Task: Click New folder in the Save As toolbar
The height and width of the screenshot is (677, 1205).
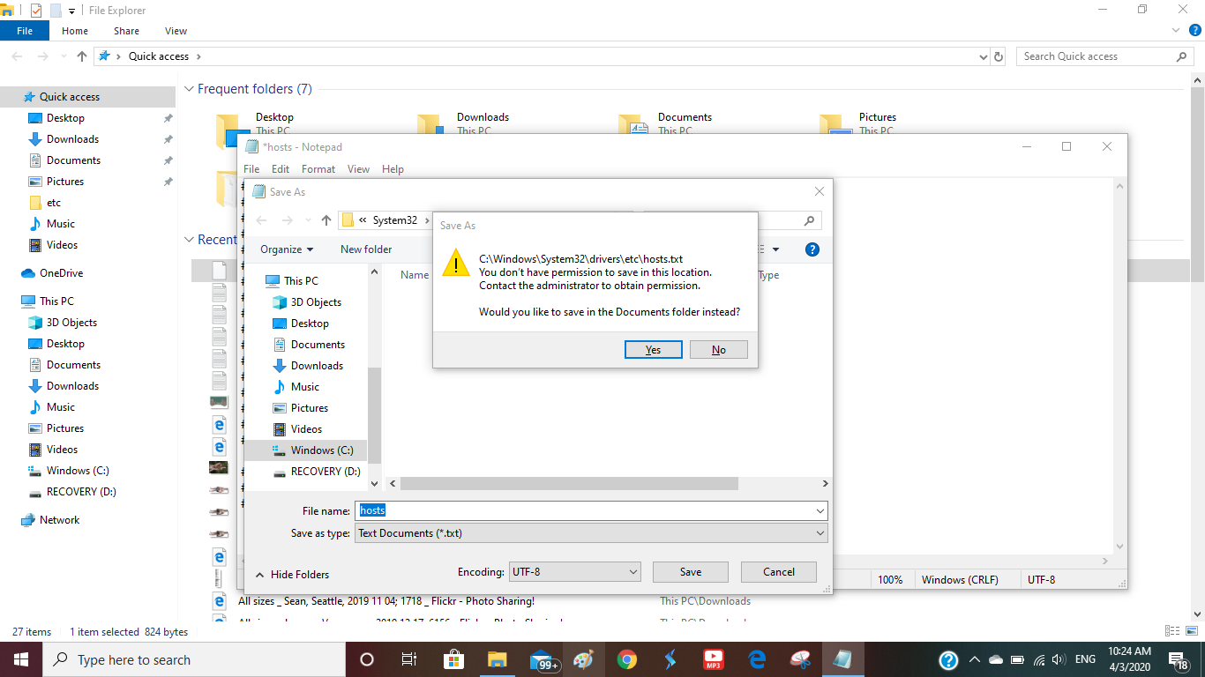Action: [366, 249]
